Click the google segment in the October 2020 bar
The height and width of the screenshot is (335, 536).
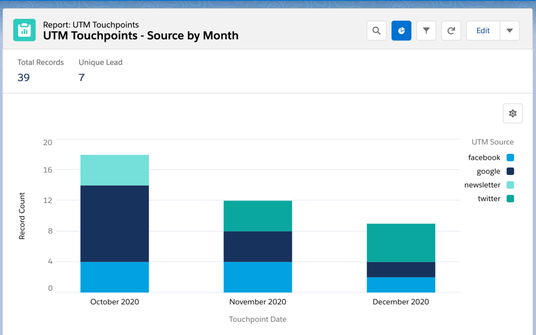(115, 224)
